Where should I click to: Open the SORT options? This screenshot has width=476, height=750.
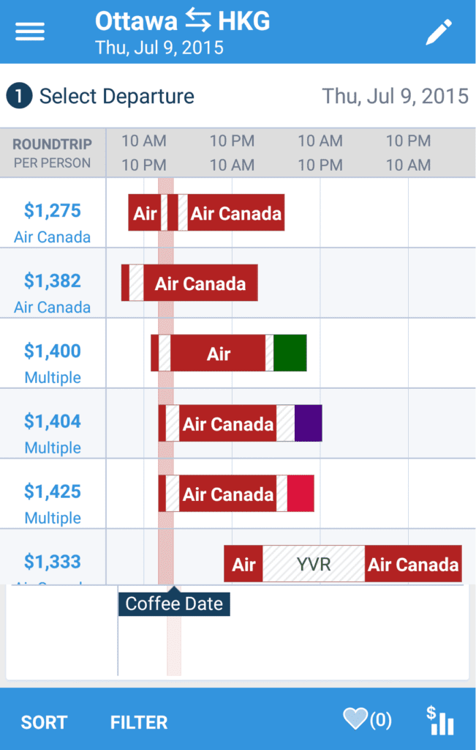pos(44,722)
